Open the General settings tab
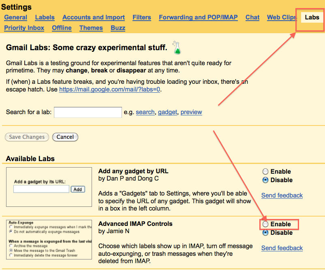The width and height of the screenshot is (325, 270). click(15, 17)
